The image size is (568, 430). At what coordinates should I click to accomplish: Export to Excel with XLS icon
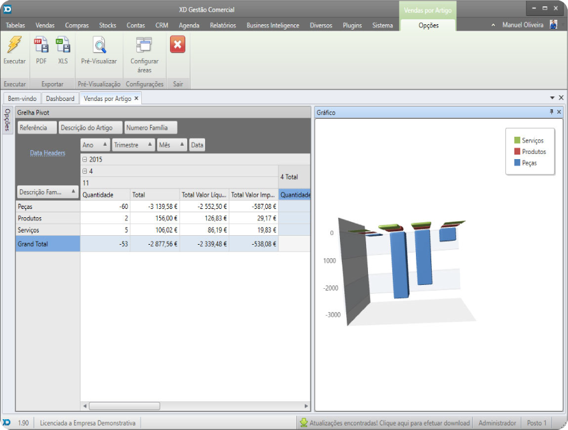tap(63, 45)
